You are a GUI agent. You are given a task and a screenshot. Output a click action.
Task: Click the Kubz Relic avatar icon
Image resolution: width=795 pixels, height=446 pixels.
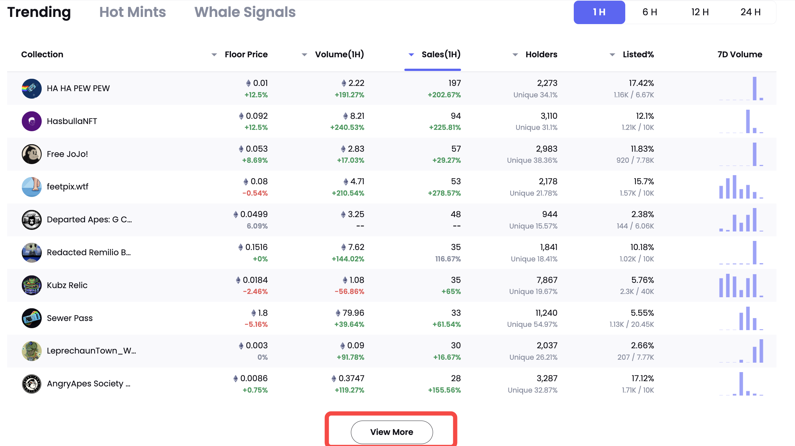point(32,285)
